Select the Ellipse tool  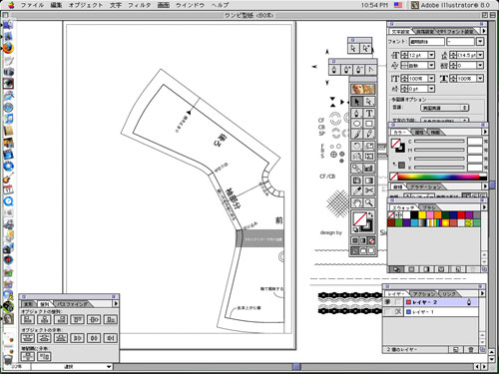click(357, 124)
